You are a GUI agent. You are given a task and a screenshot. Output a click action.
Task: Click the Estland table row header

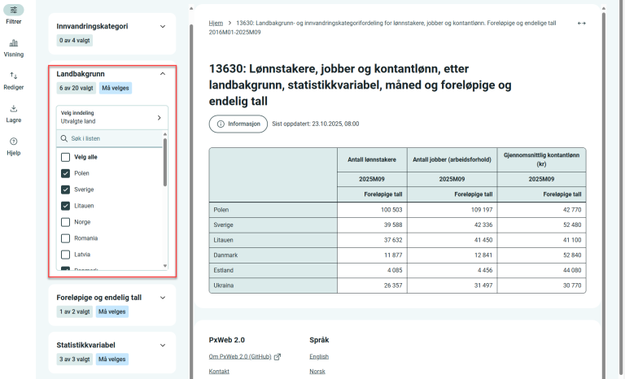tap(273, 271)
